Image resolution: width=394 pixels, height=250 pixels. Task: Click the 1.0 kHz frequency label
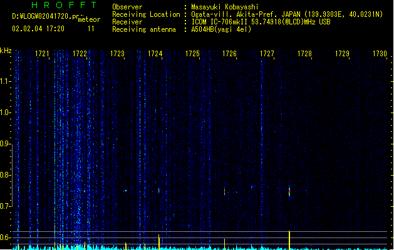[x=5, y=112]
